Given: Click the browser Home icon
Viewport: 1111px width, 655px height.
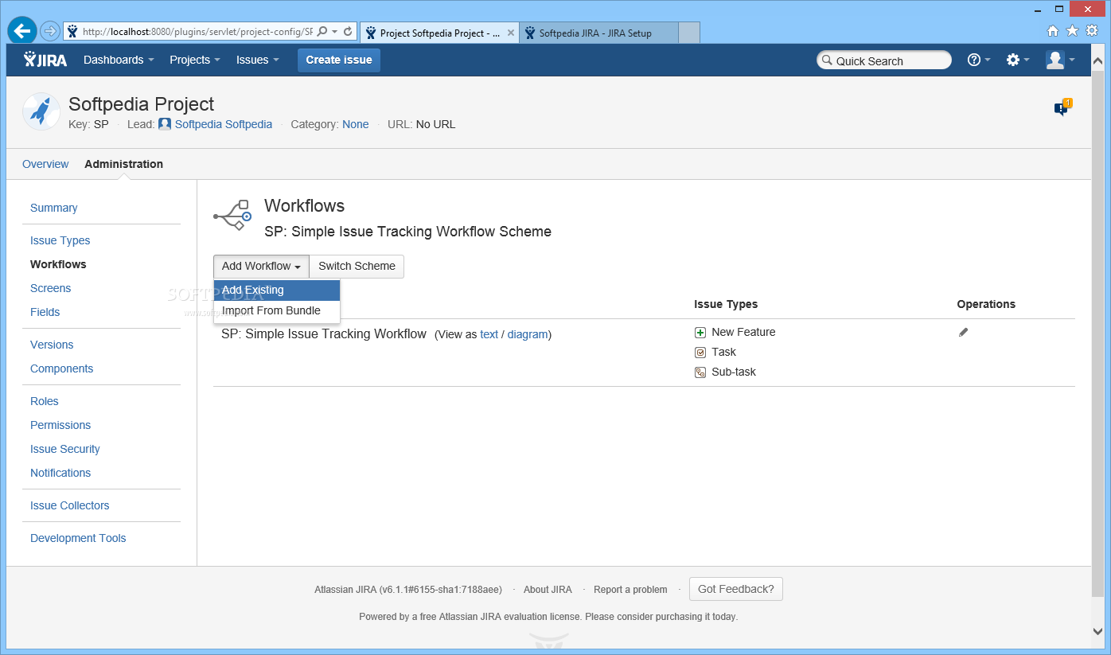Looking at the screenshot, I should click(x=1053, y=31).
